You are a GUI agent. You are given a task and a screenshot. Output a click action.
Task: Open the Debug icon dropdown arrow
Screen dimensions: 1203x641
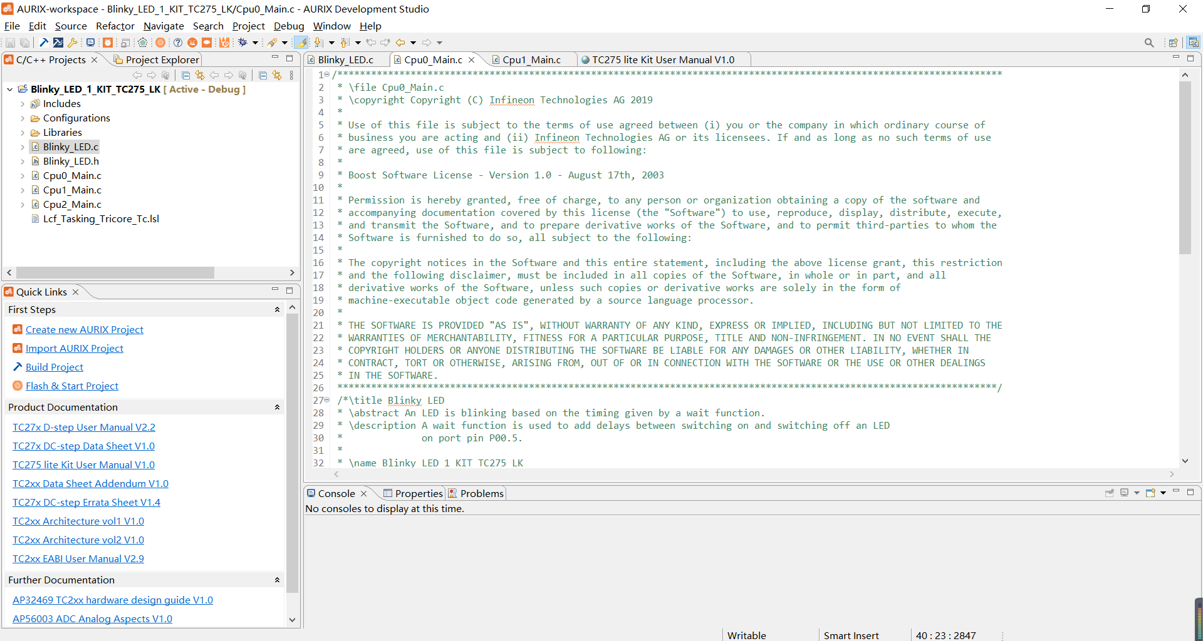[256, 43]
